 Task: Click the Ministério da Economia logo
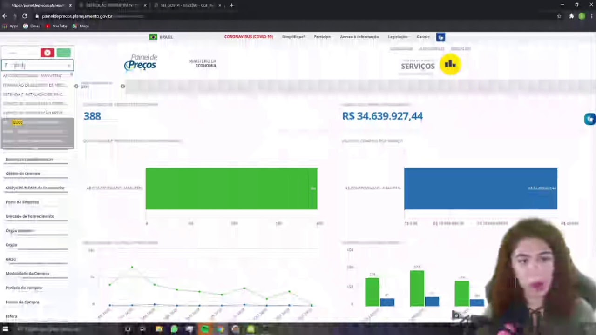click(x=203, y=63)
